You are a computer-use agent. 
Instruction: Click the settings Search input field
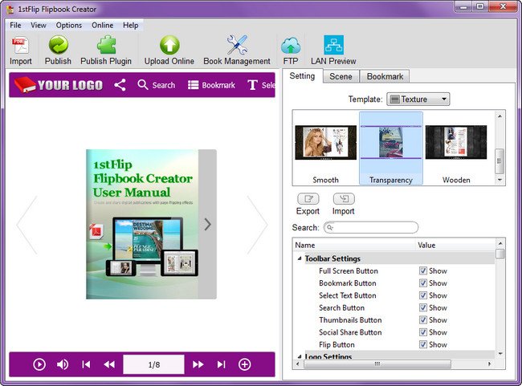pyautogui.click(x=371, y=227)
